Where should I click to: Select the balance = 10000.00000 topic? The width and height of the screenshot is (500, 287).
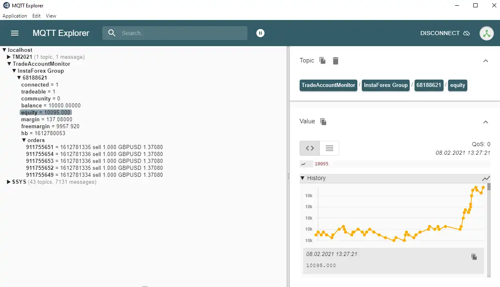click(x=51, y=106)
